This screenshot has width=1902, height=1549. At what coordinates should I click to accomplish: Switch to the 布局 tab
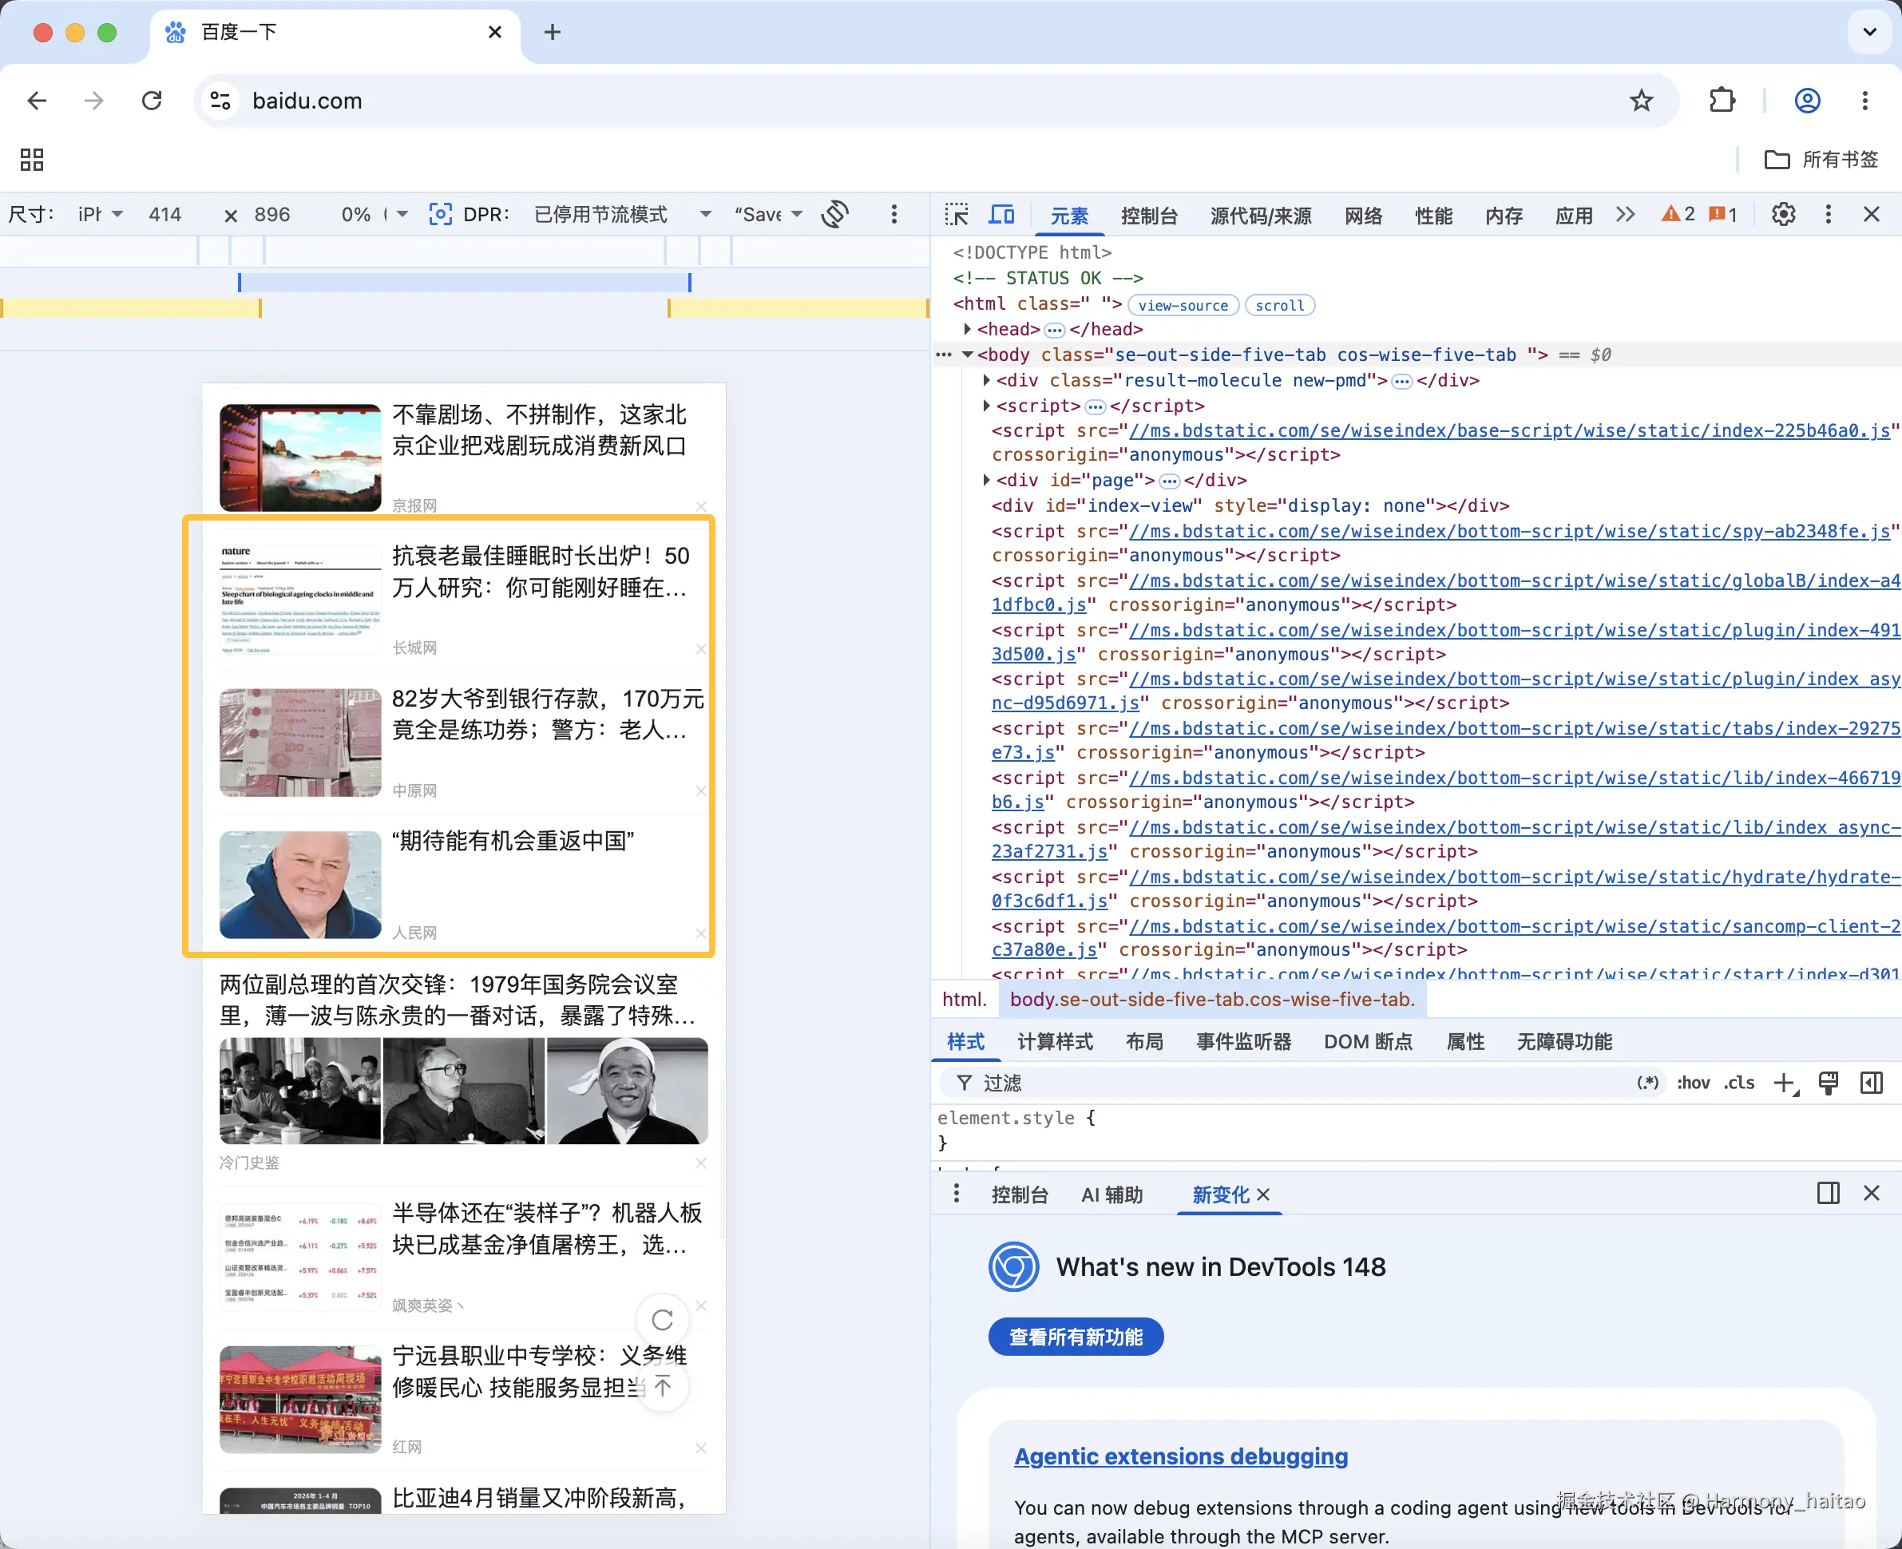pos(1144,1041)
